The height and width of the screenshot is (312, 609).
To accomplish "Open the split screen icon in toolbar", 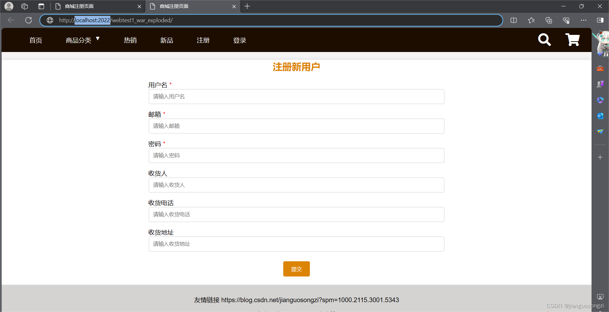I will [514, 20].
